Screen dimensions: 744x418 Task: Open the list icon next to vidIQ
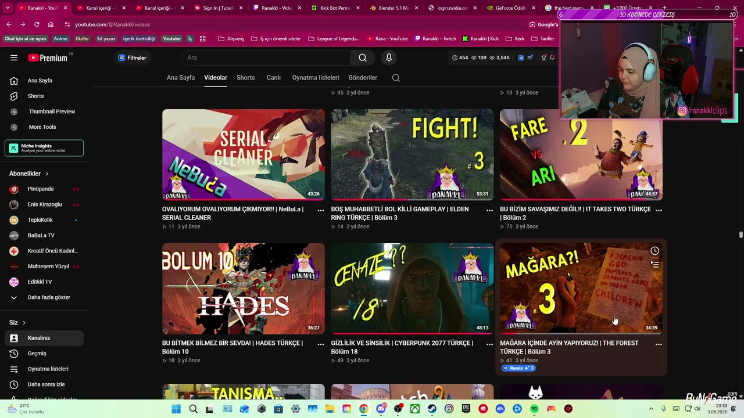pyautogui.click(x=530, y=57)
